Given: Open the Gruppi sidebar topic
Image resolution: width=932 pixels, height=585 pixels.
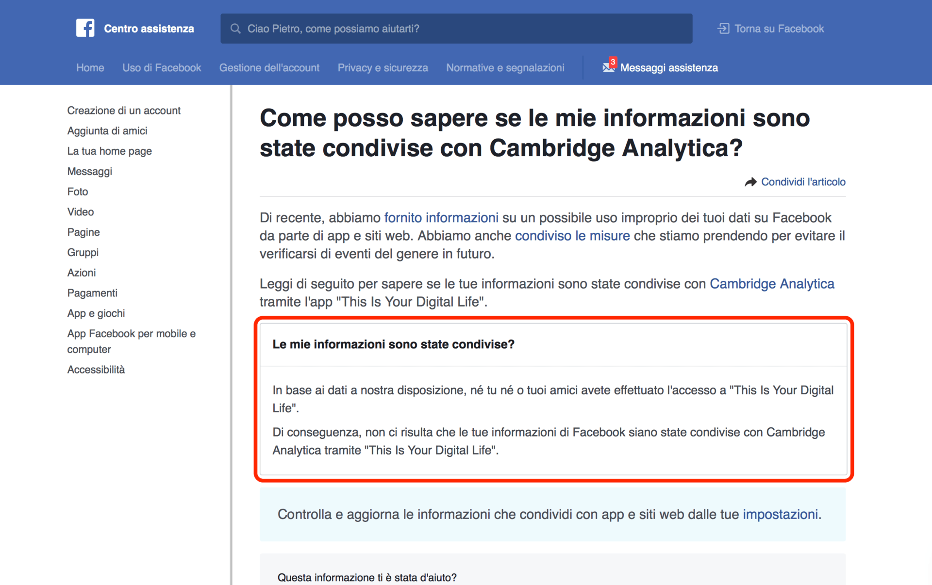Looking at the screenshot, I should click(83, 252).
